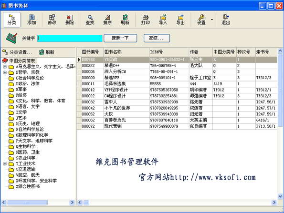284x213 pixels.
Task: Click the 分类设置... button in left panel
Action: click(x=18, y=52)
